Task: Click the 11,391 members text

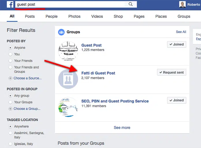Action: coord(94,106)
